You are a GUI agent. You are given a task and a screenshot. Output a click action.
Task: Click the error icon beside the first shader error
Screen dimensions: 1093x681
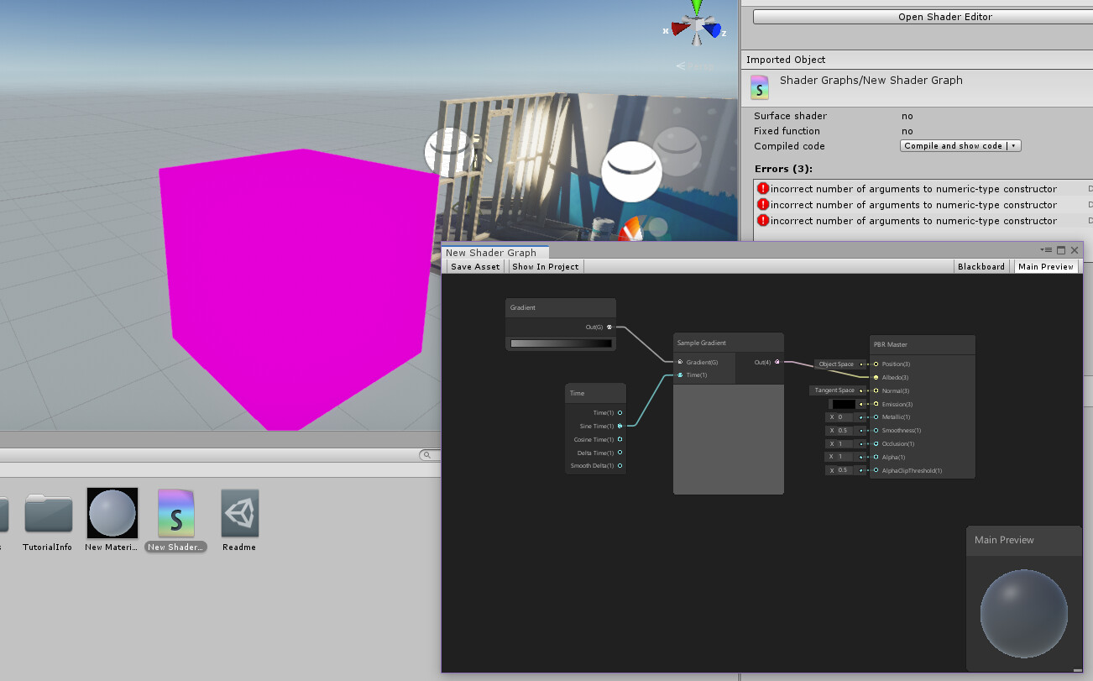763,188
